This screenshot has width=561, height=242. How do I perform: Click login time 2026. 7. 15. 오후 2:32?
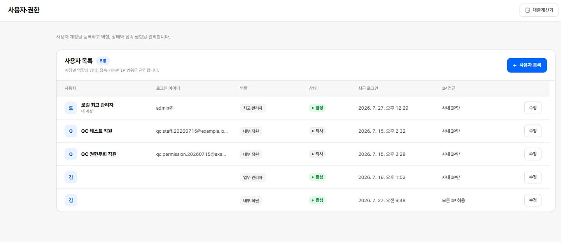(382, 131)
